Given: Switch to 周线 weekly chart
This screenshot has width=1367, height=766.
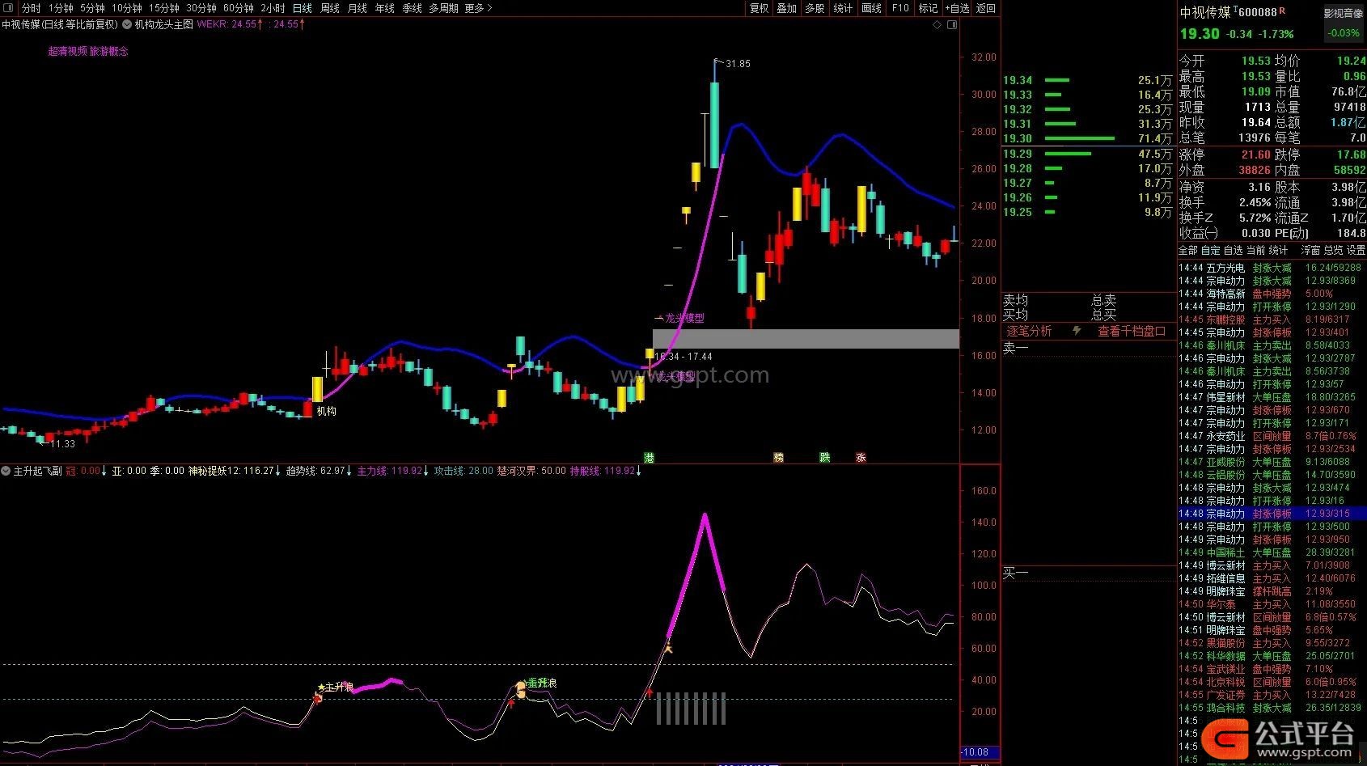Looking at the screenshot, I should pyautogui.click(x=329, y=8).
